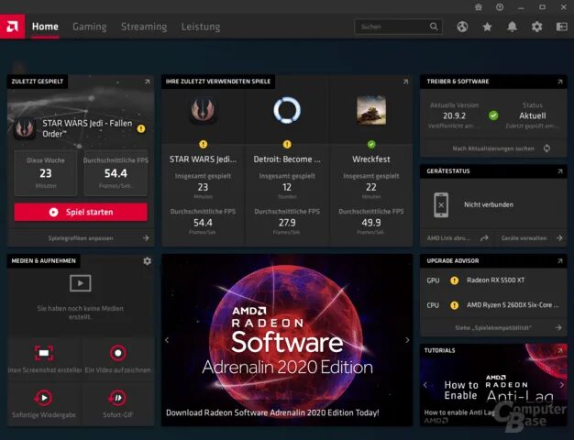Go to next banner slide arrow

click(x=407, y=340)
